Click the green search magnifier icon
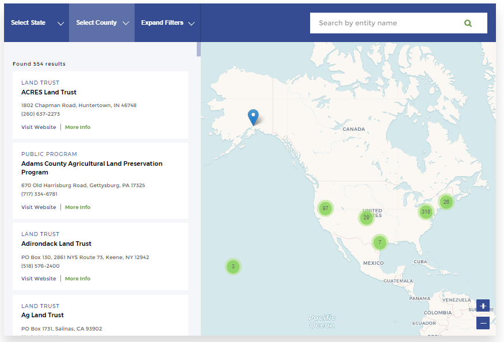 (x=468, y=23)
